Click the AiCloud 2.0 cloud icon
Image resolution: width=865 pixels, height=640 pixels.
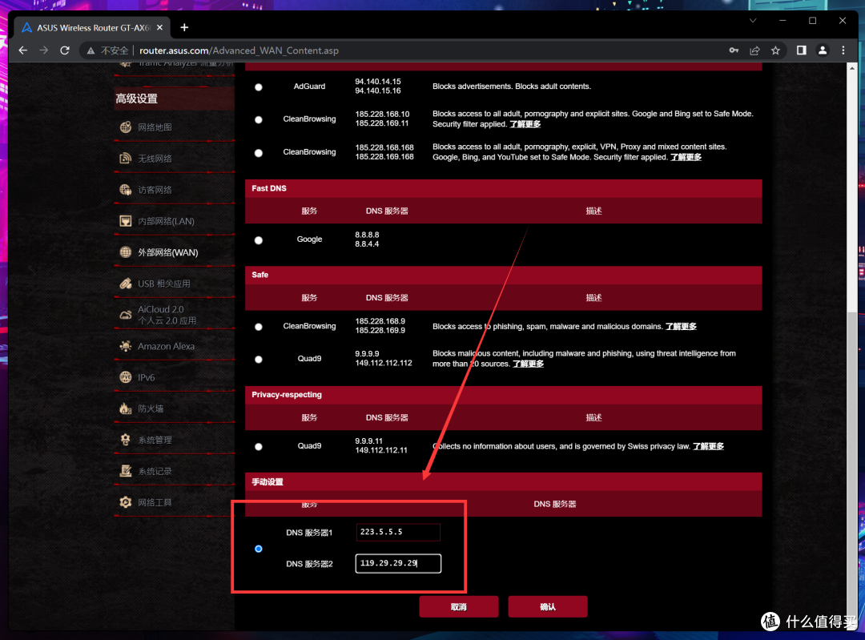[x=125, y=315]
